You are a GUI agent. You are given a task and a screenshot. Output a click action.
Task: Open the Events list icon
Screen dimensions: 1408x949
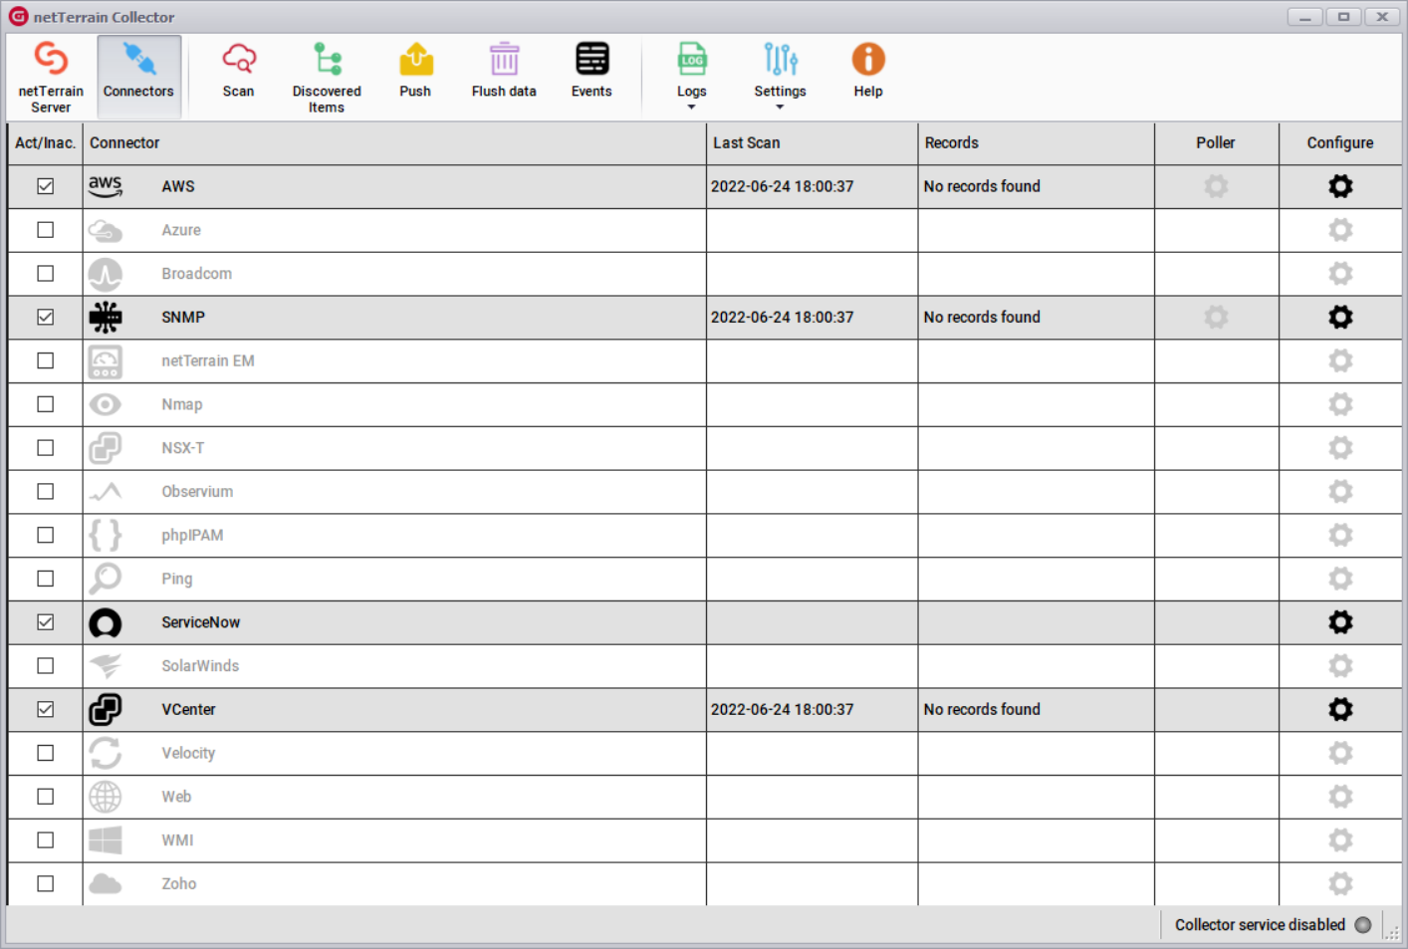click(x=591, y=60)
